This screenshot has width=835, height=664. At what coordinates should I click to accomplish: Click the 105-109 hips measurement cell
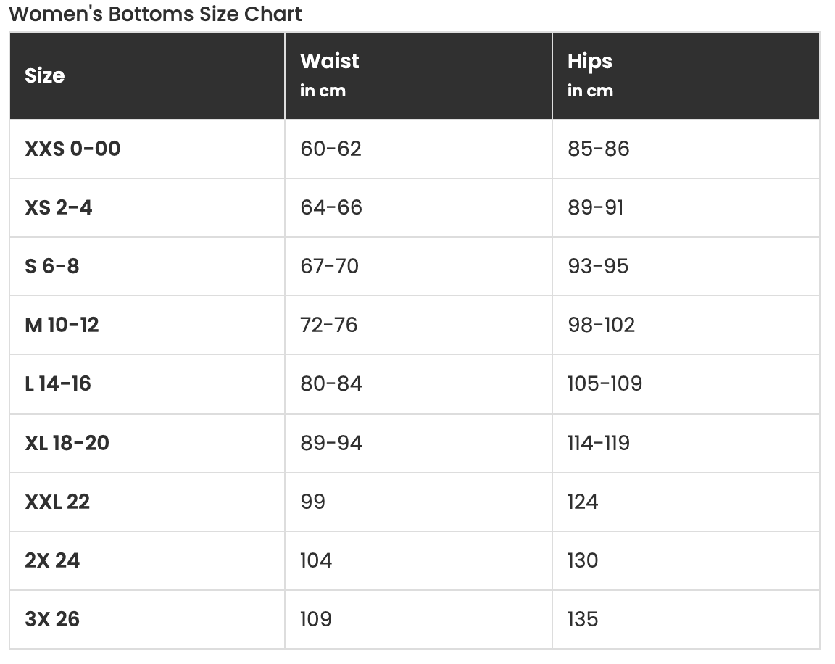pyautogui.click(x=605, y=383)
